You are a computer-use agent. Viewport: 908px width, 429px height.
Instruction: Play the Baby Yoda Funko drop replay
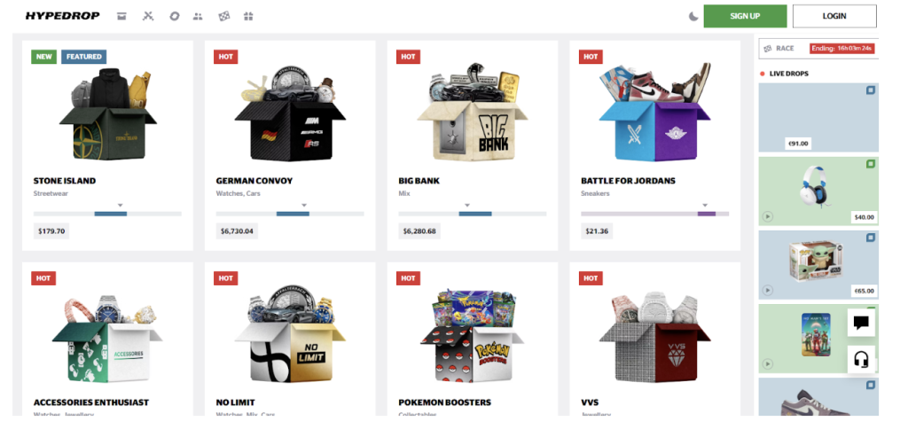click(x=767, y=290)
